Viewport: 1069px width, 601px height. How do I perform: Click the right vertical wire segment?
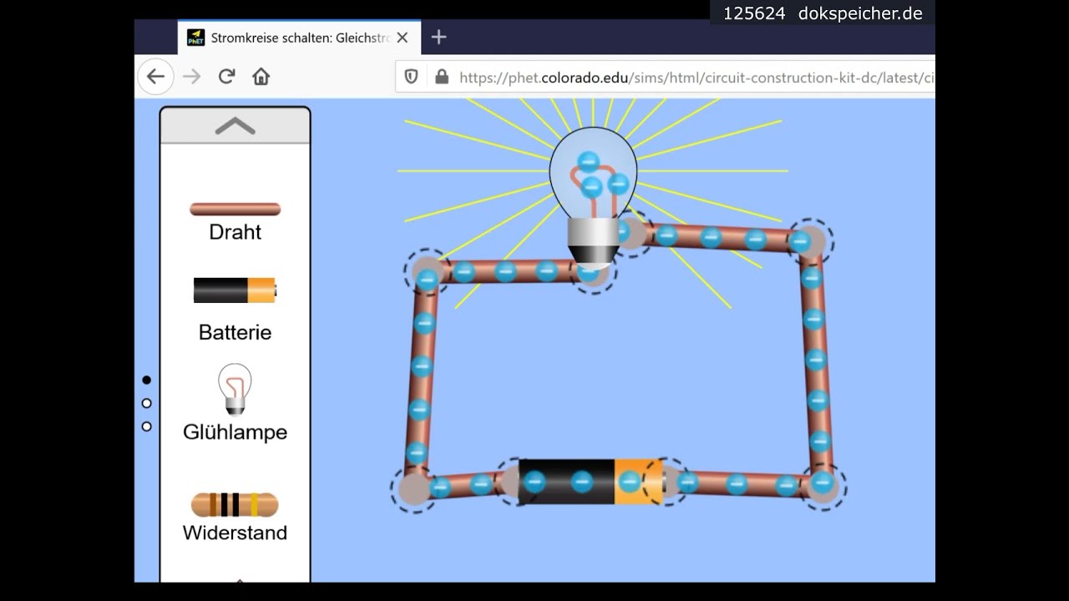[815, 363]
